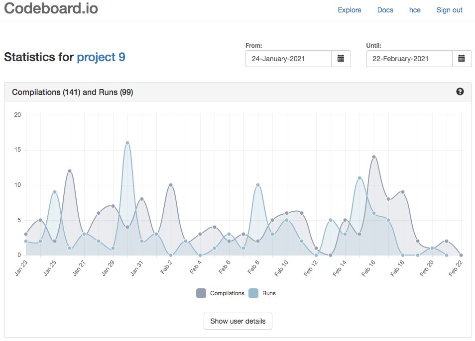Click the help question mark icon
475x341 pixels.
(460, 91)
